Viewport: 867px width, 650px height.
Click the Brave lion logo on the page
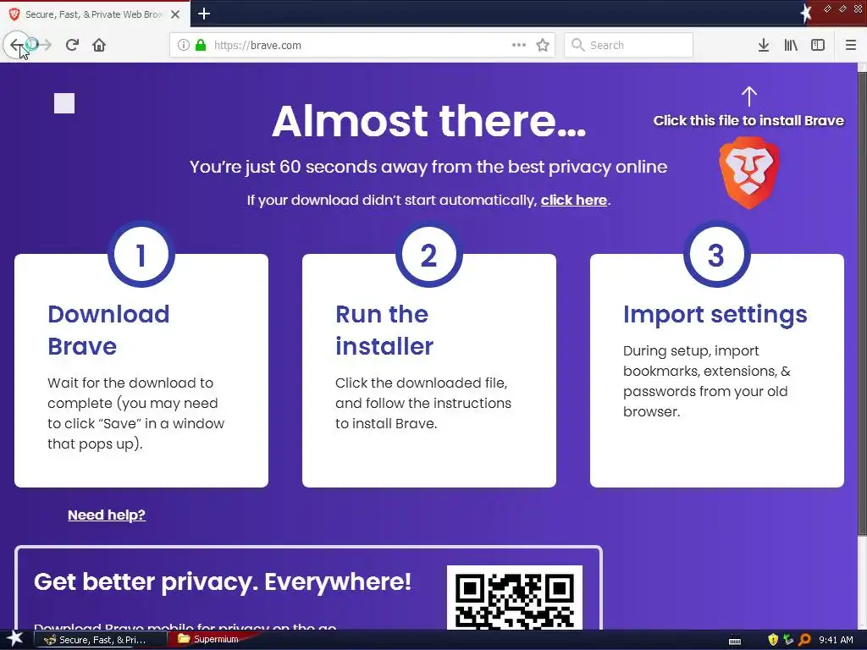point(749,173)
